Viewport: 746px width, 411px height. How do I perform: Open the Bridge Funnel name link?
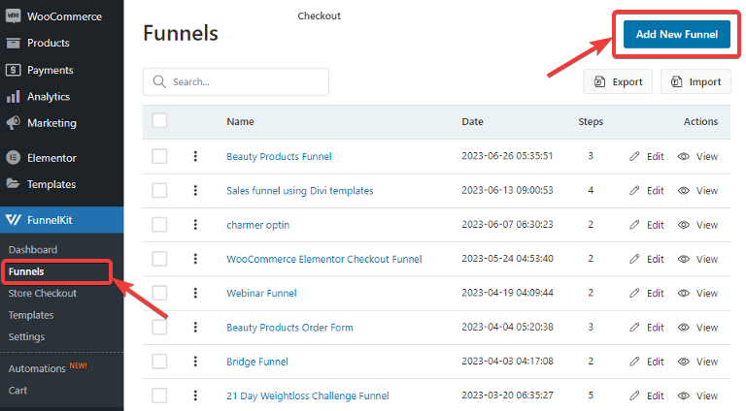click(256, 362)
